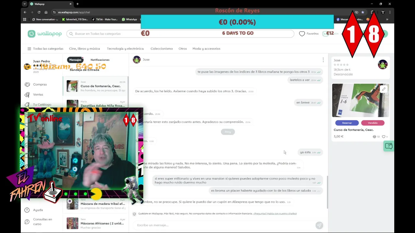Switch to Mensajes tab
This screenshot has height=233, width=415.
point(75,60)
